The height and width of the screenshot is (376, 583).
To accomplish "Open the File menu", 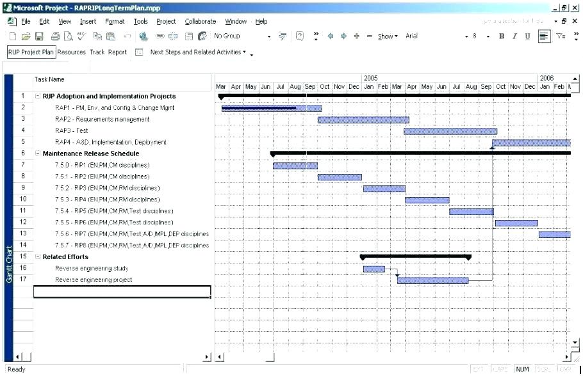I will point(26,22).
